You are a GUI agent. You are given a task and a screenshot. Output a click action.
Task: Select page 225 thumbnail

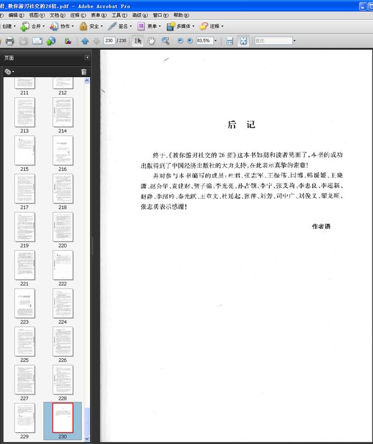click(25, 342)
